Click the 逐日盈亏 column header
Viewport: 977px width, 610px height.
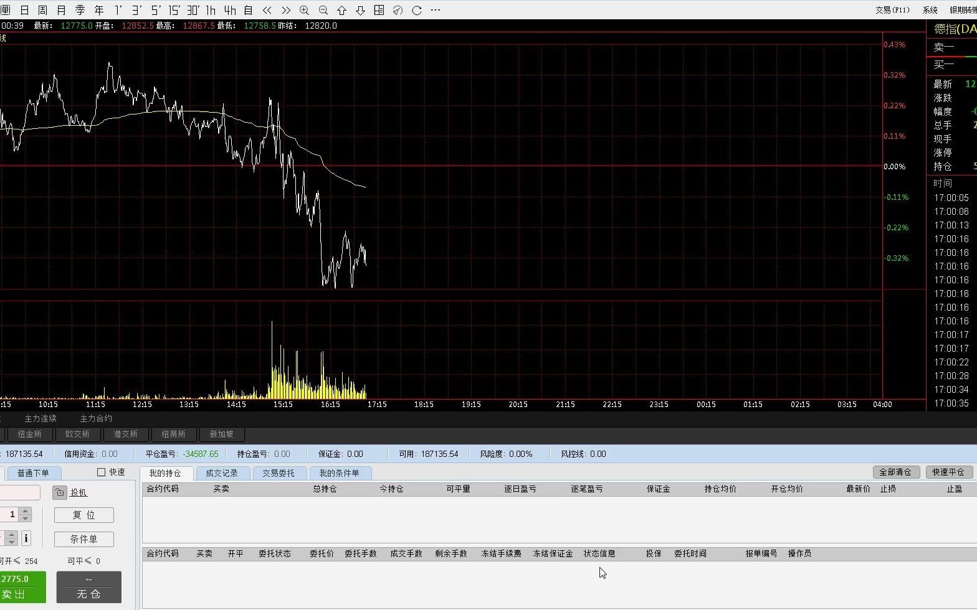[520, 489]
